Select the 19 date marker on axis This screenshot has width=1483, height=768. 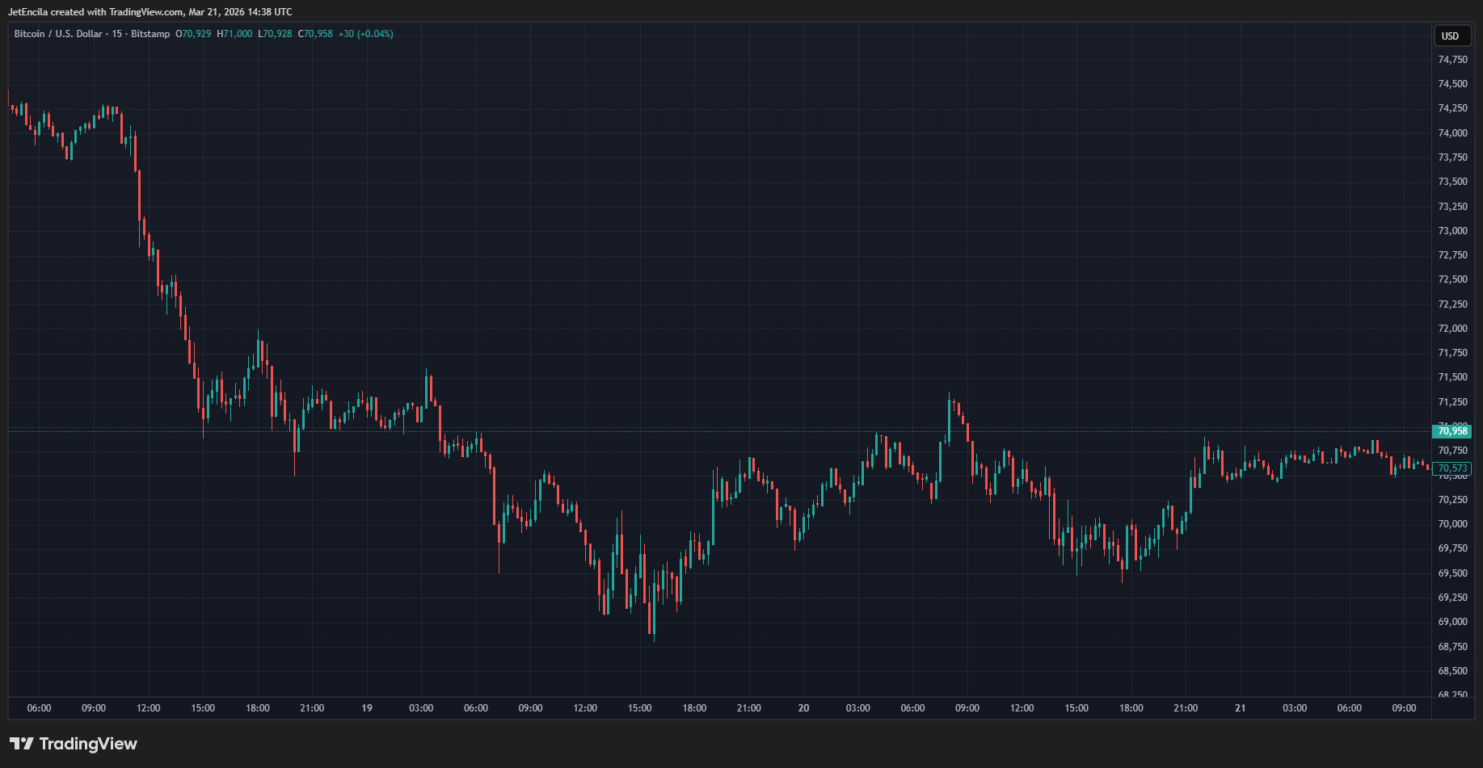click(366, 707)
